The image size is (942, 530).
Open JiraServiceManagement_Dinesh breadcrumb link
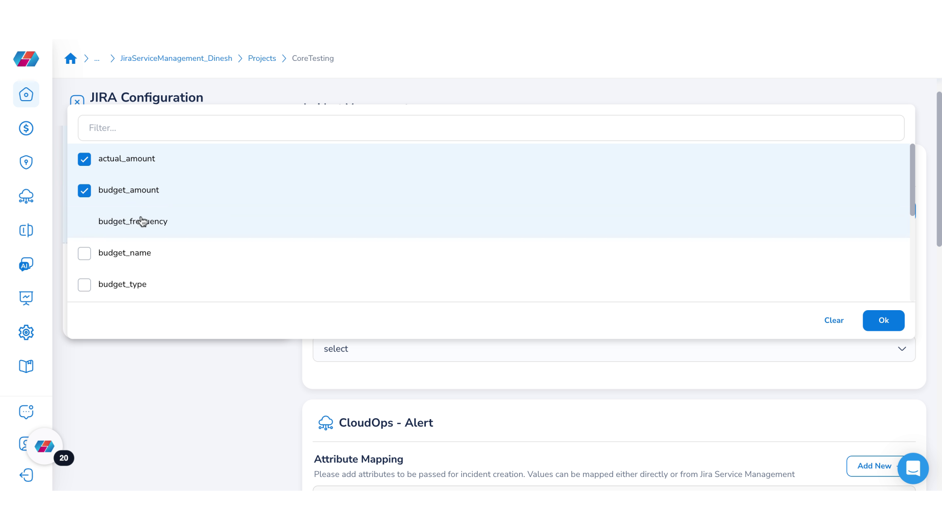click(176, 58)
